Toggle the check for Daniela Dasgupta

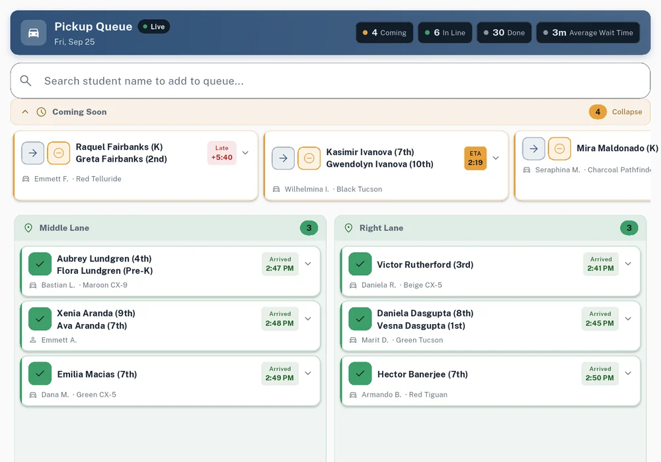(360, 319)
